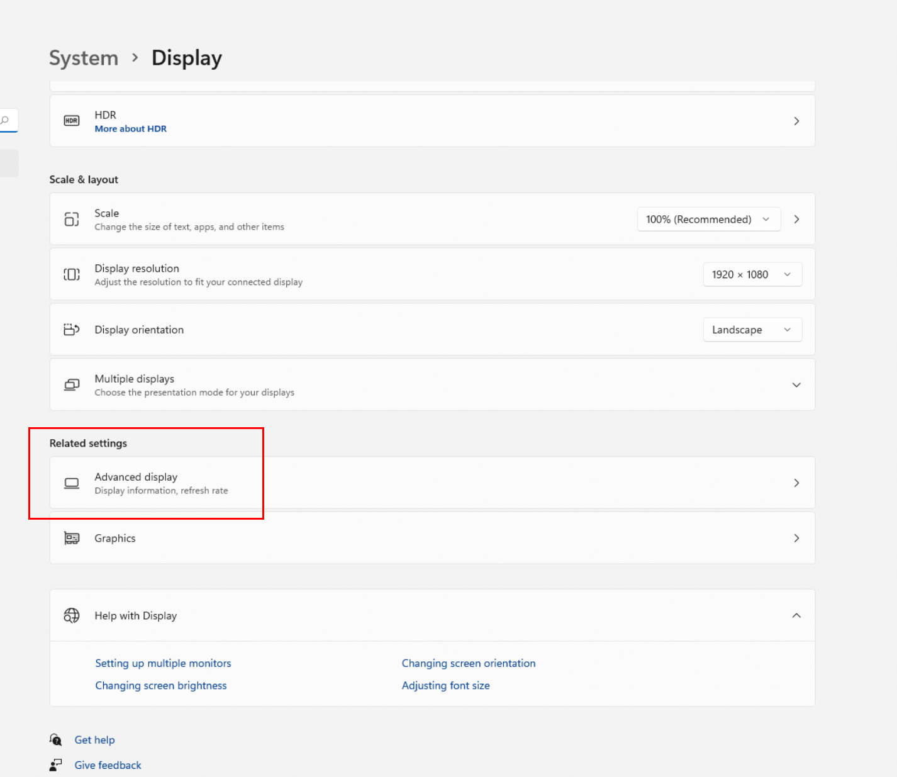897x777 pixels.
Task: Expand the Multiple displays section
Action: coord(796,385)
